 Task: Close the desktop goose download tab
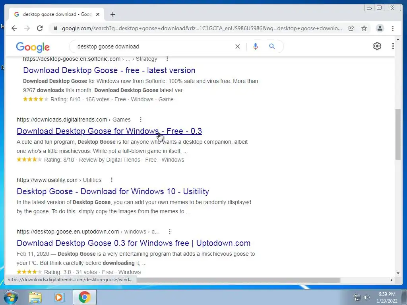(x=98, y=14)
